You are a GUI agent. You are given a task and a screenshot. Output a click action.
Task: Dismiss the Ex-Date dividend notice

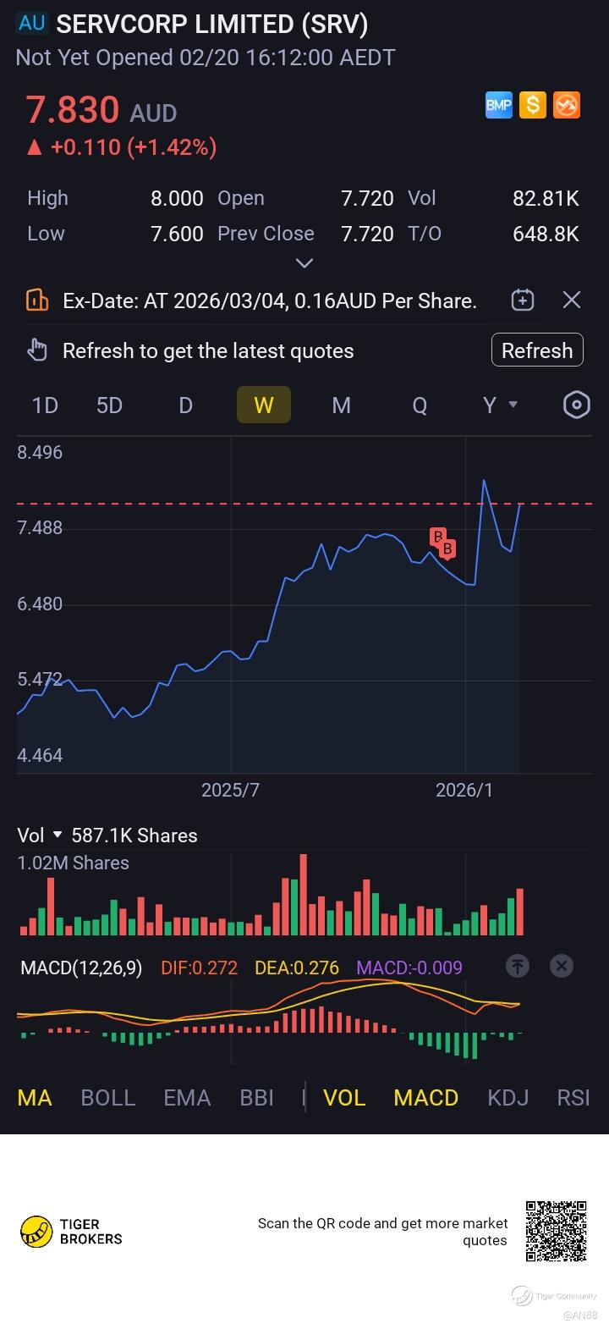pyautogui.click(x=572, y=300)
